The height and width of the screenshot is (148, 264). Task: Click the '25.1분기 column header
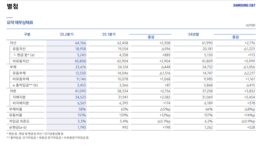pyautogui.click(x=109, y=34)
